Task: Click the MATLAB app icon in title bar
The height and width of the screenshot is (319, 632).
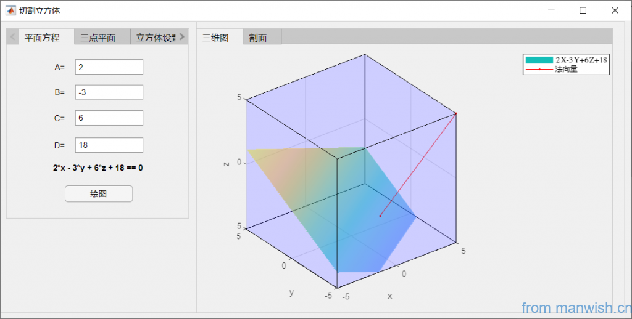Action: coord(10,10)
